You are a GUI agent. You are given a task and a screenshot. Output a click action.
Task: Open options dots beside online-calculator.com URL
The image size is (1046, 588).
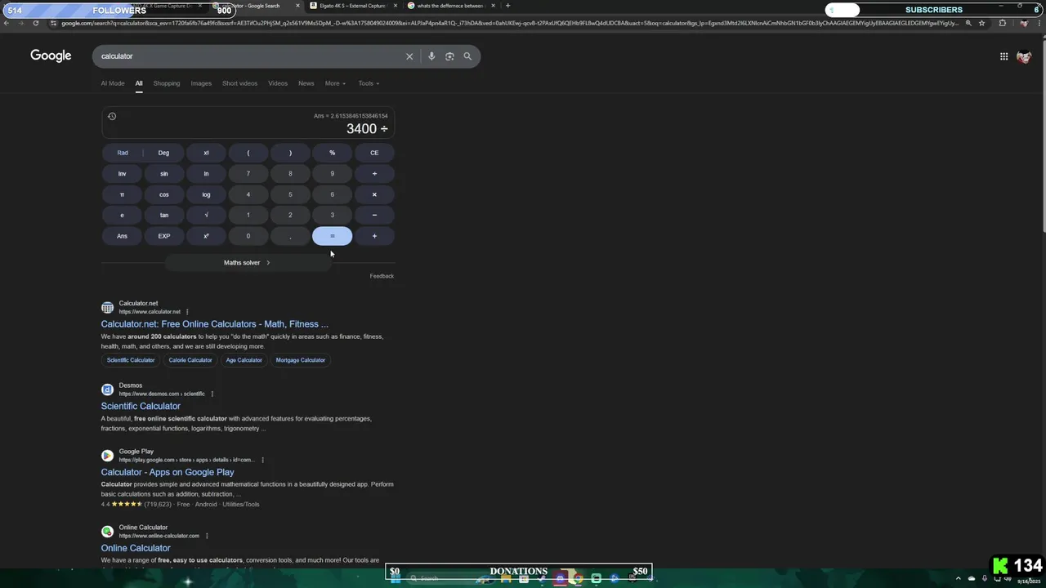click(x=207, y=536)
